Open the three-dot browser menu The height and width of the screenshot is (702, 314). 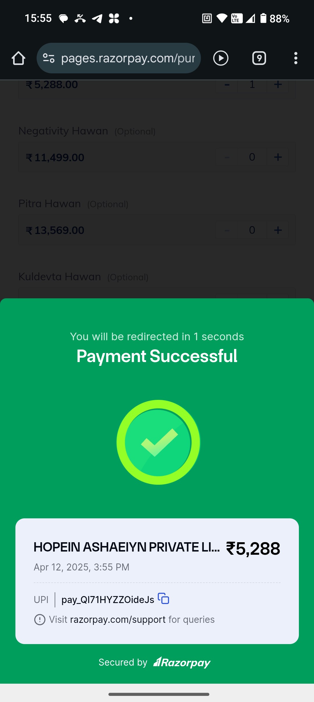tap(296, 58)
